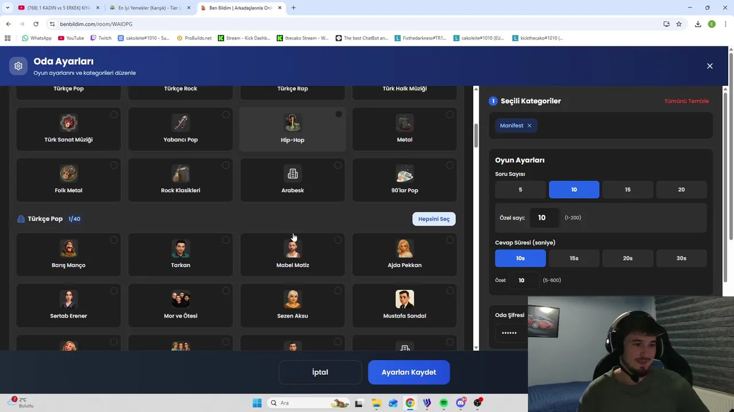Close the Oda Ayarları dialog with X

710,66
